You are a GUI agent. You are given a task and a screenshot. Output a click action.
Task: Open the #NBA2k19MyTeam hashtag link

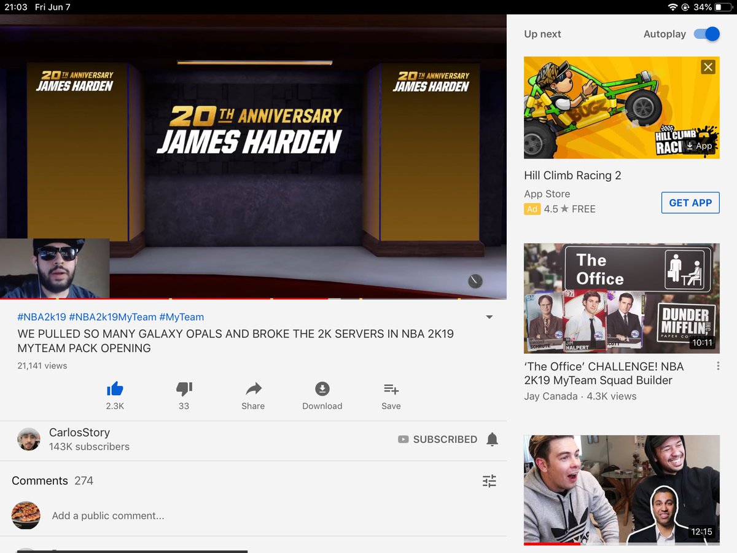pos(113,317)
